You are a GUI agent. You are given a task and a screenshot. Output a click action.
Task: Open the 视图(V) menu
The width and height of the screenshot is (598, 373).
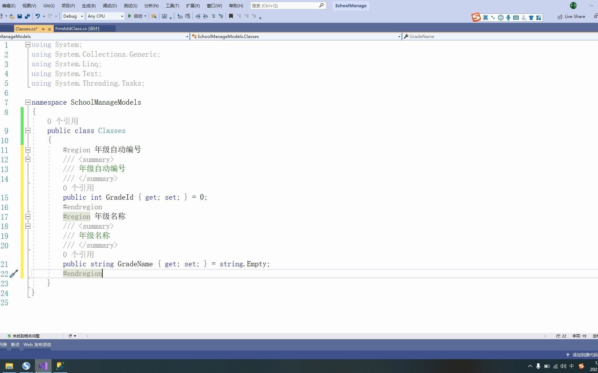tap(29, 6)
